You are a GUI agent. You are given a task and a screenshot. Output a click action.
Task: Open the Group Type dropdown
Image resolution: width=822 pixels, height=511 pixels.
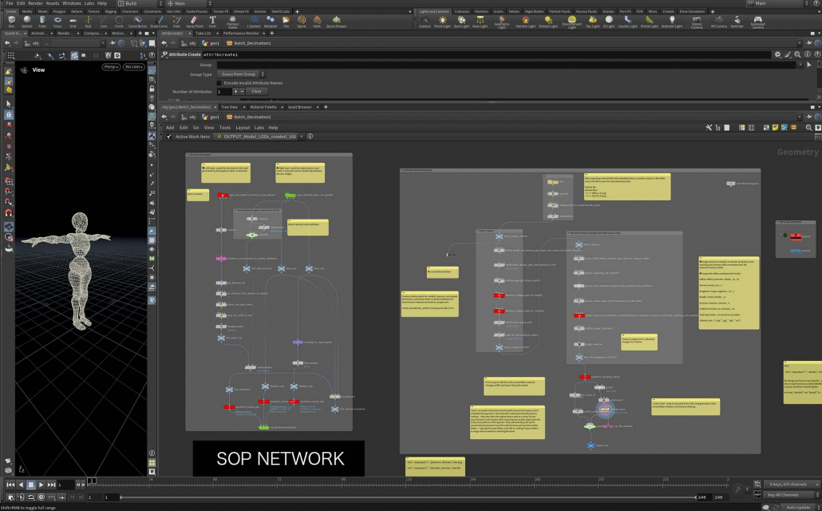(240, 74)
